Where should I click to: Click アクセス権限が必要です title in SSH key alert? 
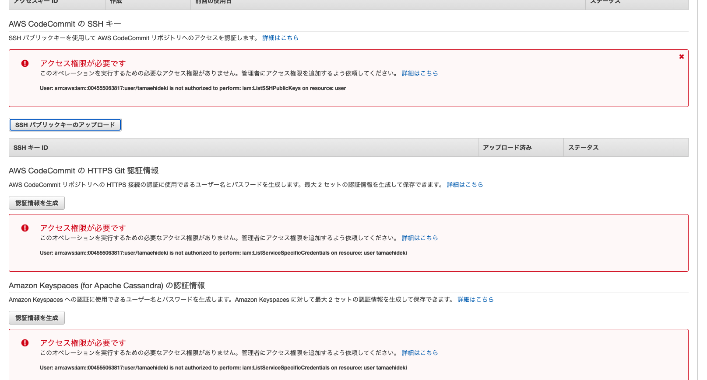[83, 63]
